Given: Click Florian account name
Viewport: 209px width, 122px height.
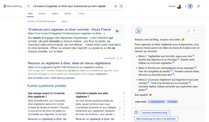Looking at the screenshot, I should 172,6.
